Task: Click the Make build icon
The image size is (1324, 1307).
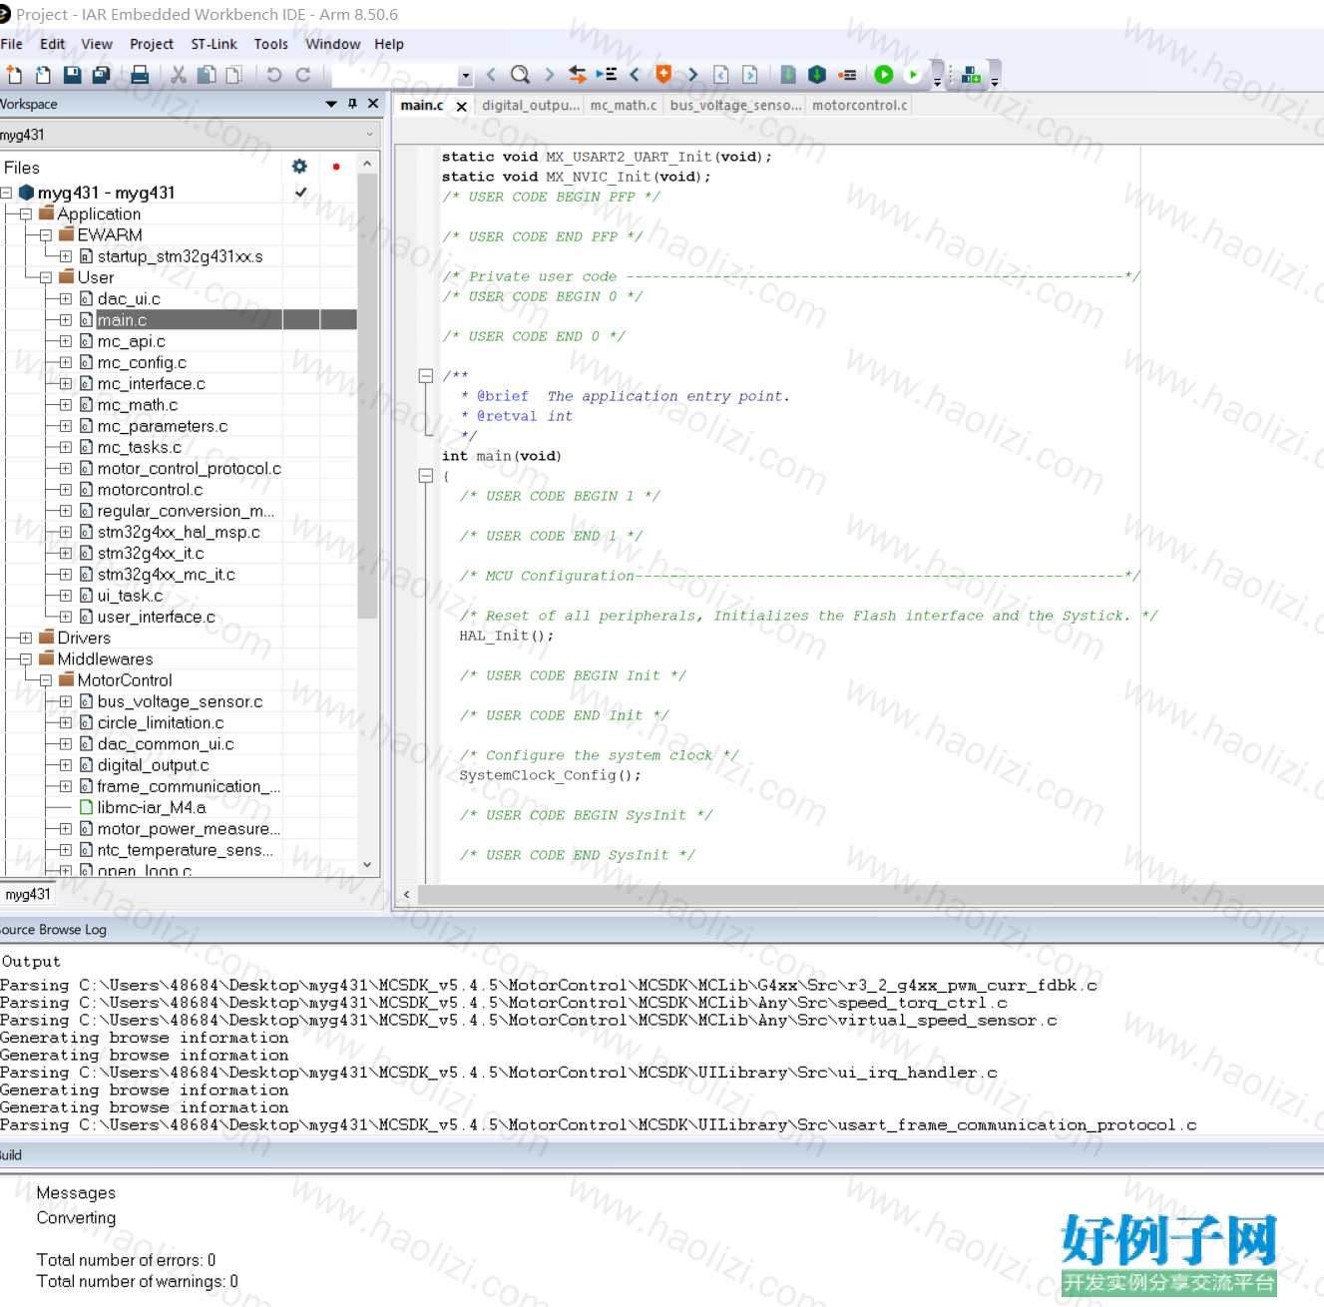Action: (x=817, y=75)
